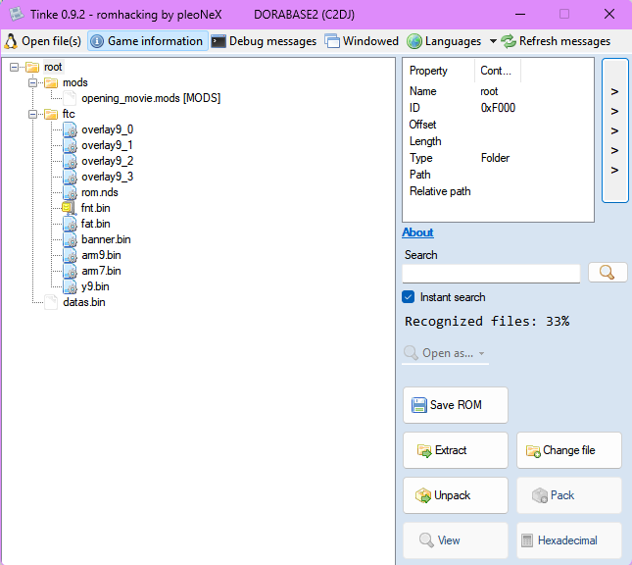
Task: Click the banner.bin file icon
Action: point(70,239)
